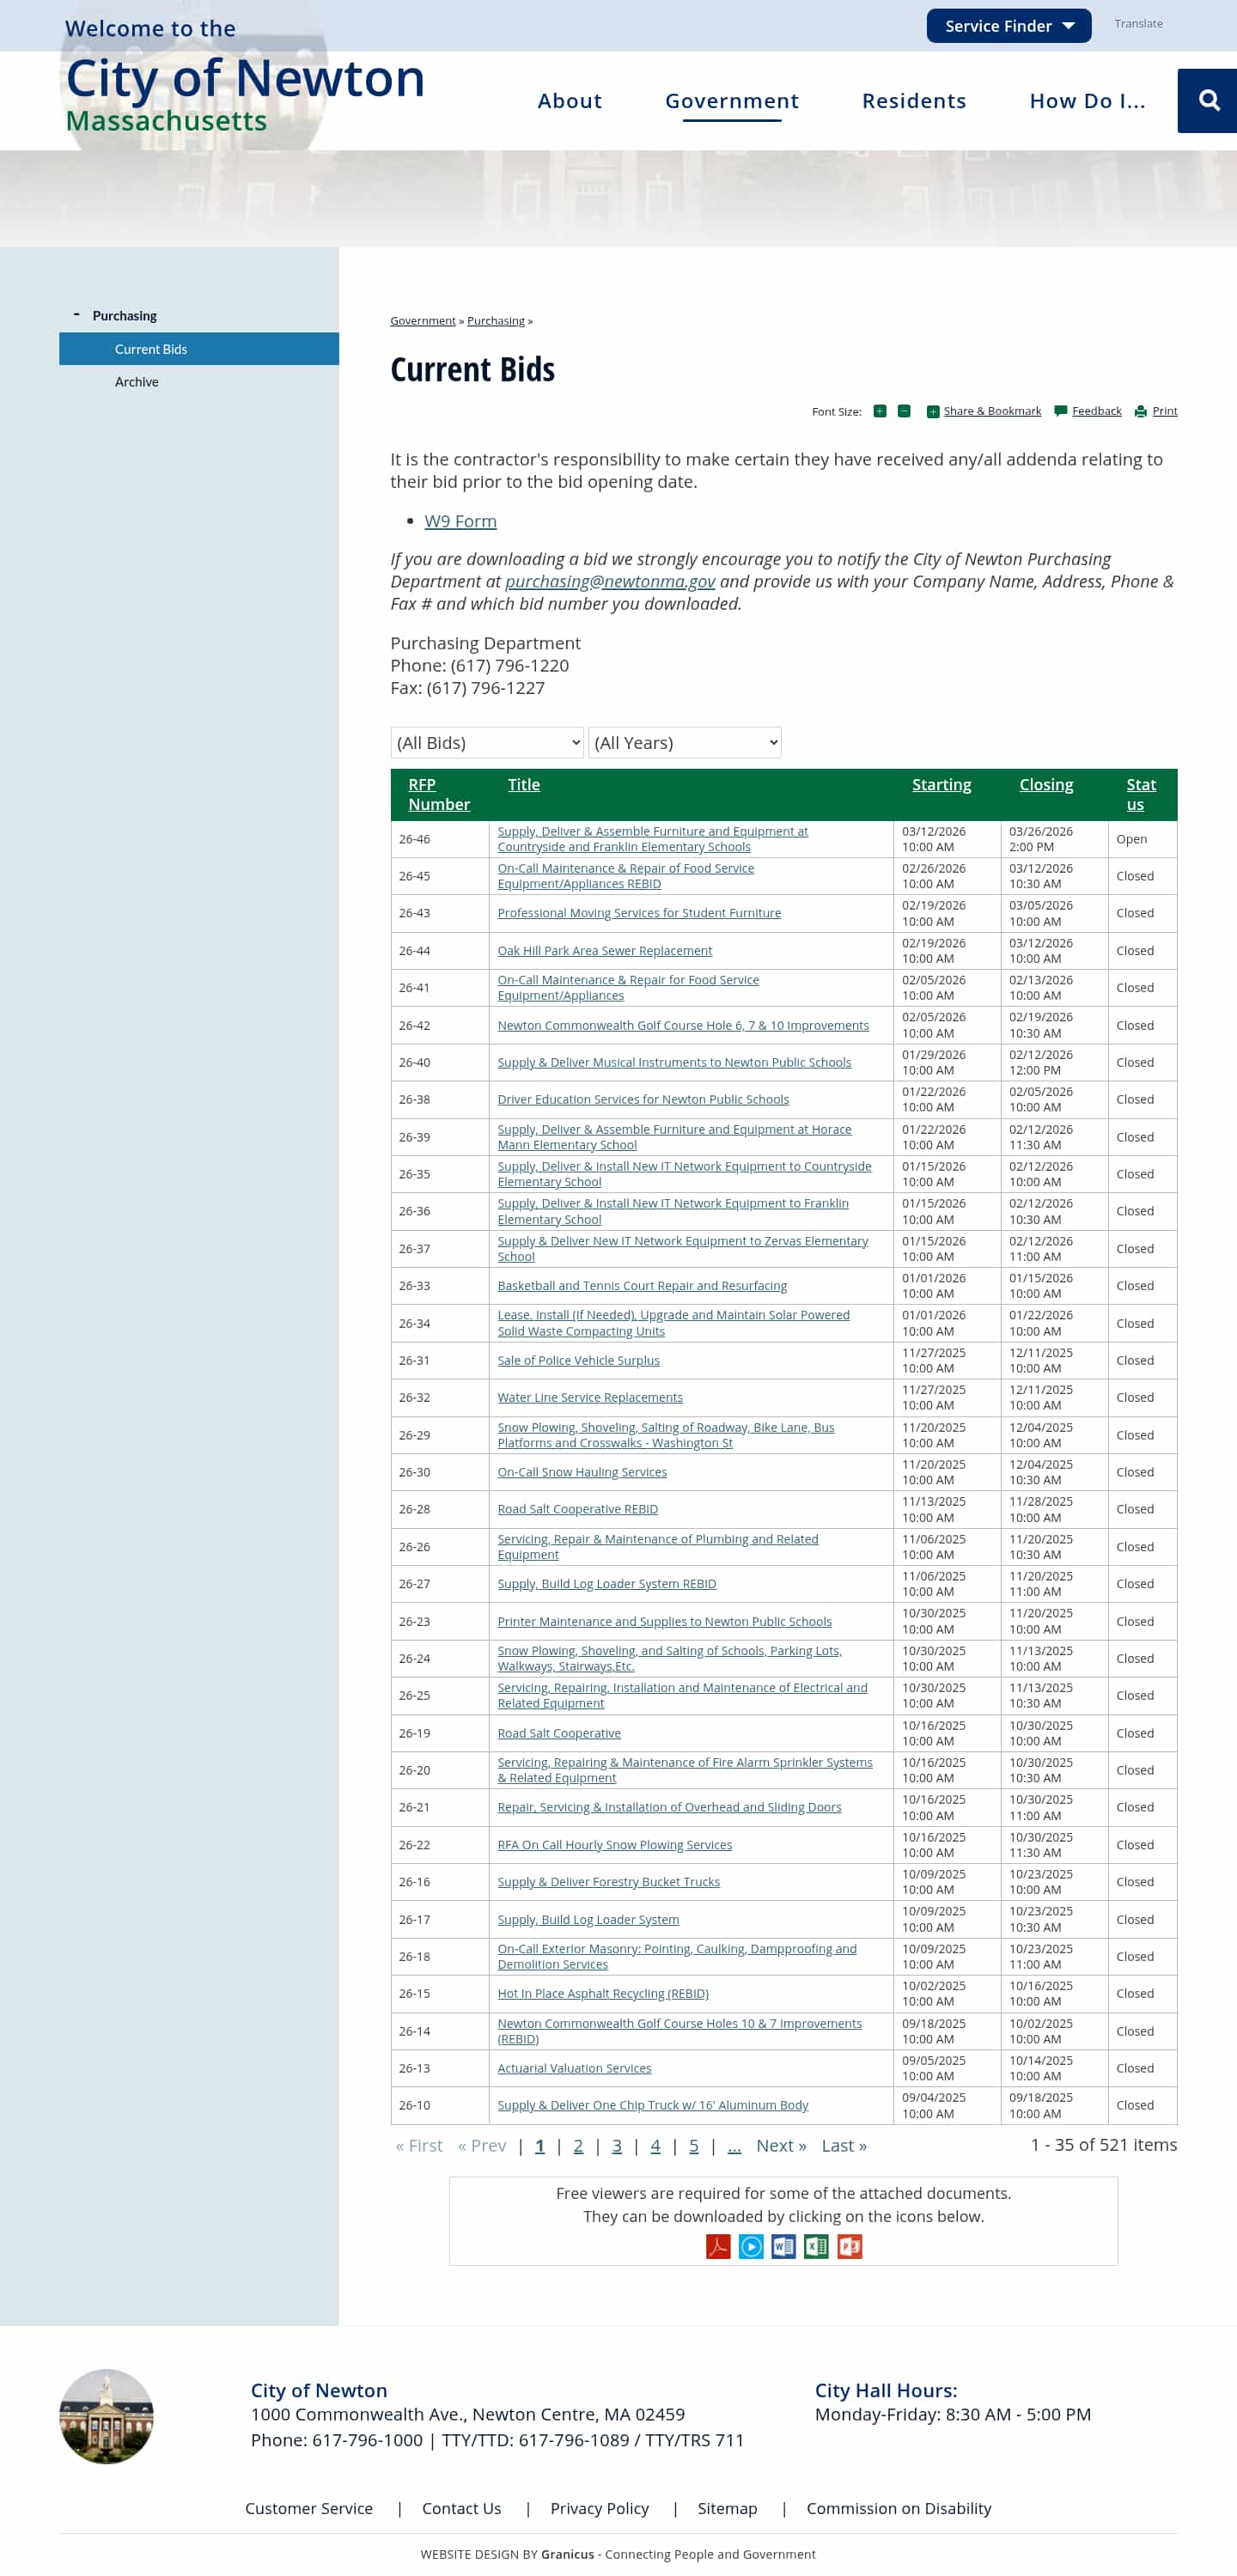Open Hot In Place Asphalt Recycling (REBID)
This screenshot has width=1237, height=2576.
[603, 1993]
